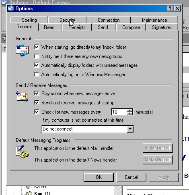Increase minutes with spinner up arrow
The height and width of the screenshot is (195, 189).
click(129, 110)
